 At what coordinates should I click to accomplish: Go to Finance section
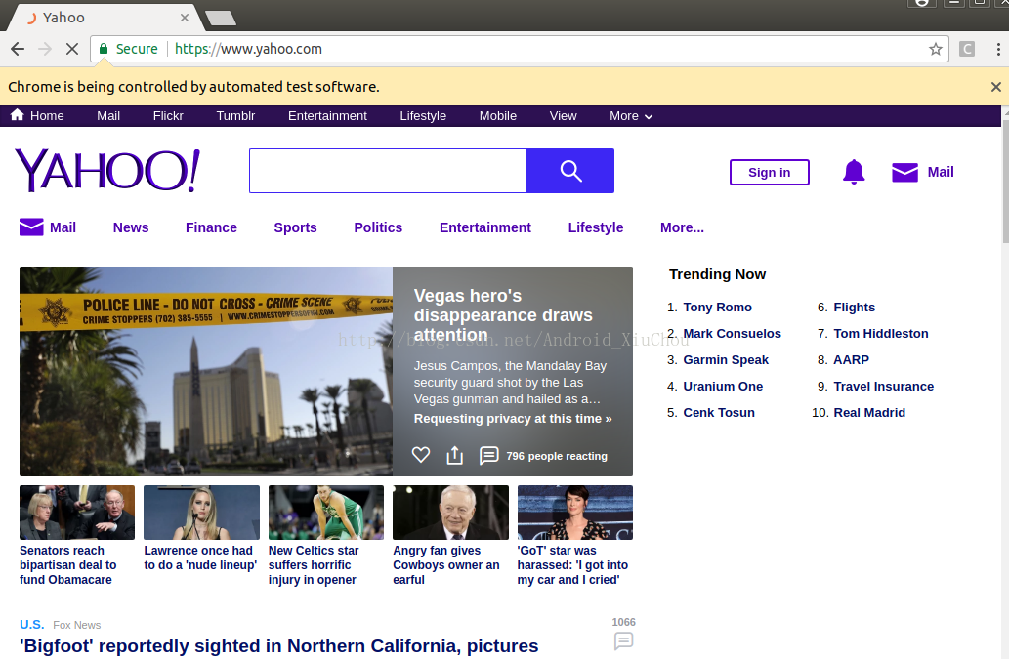coord(211,227)
